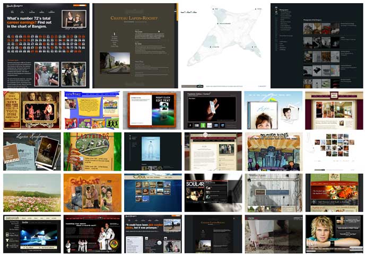366x256 pixels.
Task: Open the "Right Click Edit Text" site thumbnail
Action: (x=152, y=110)
